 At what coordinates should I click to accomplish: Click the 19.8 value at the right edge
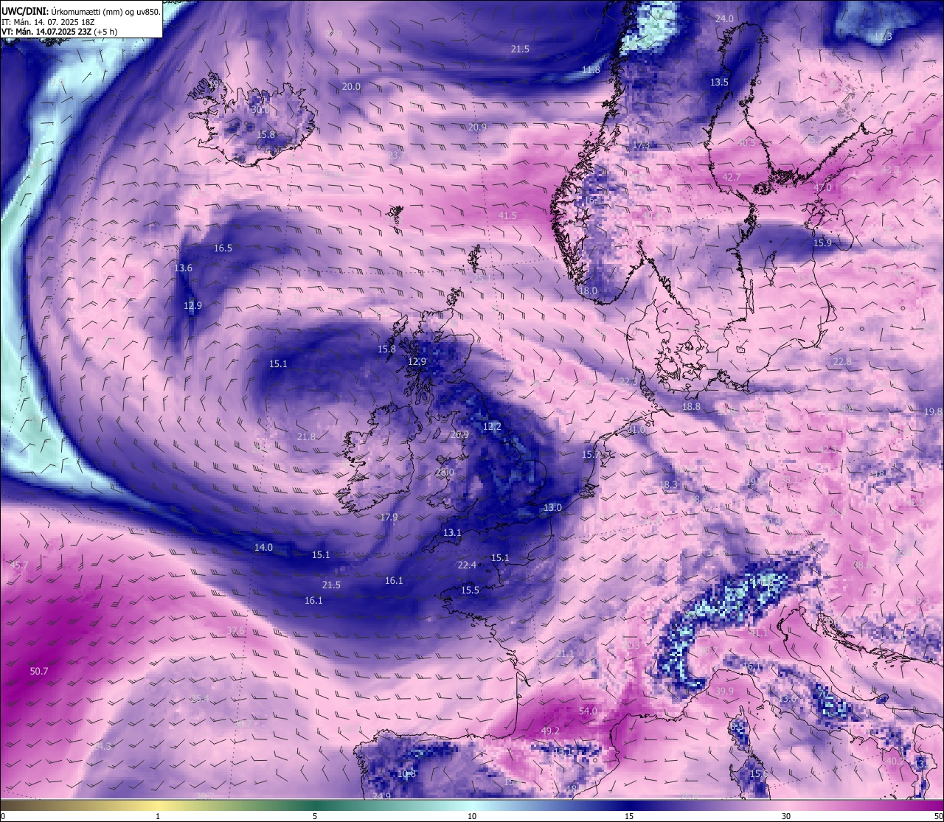click(933, 411)
